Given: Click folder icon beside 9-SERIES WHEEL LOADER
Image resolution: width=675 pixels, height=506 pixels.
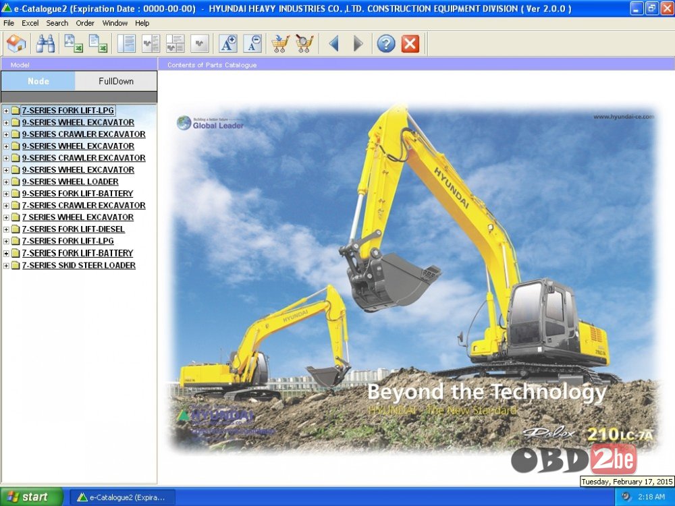Looking at the screenshot, I should click(x=16, y=181).
